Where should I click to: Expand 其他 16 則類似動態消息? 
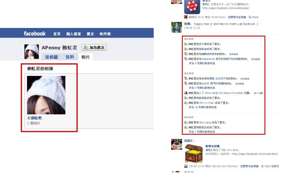(203, 107)
